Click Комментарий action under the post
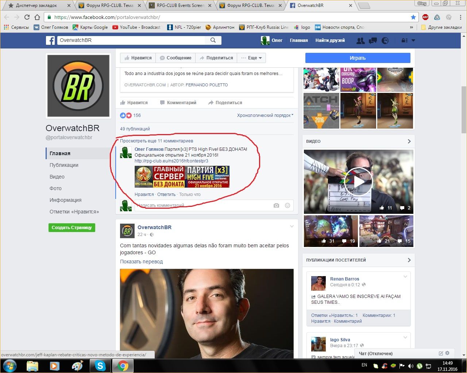This screenshot has width=467, height=373. [178, 103]
